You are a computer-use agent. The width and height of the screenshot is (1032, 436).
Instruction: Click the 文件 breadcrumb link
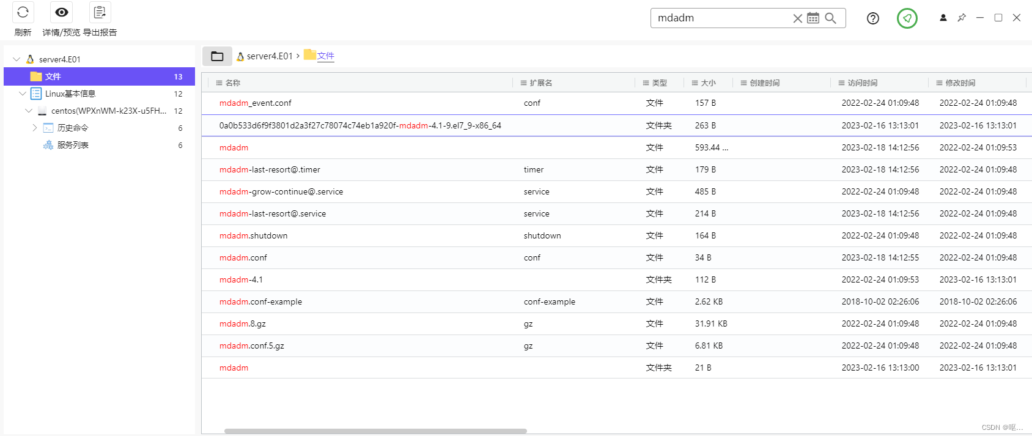click(325, 56)
